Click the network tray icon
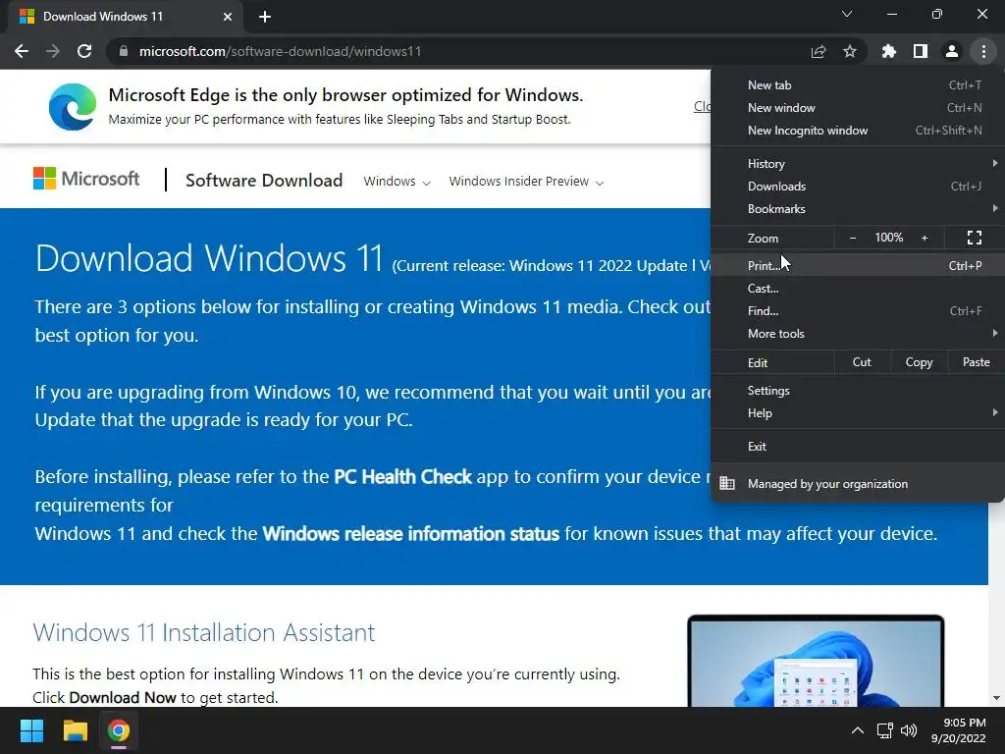The width and height of the screenshot is (1005, 754). [884, 730]
